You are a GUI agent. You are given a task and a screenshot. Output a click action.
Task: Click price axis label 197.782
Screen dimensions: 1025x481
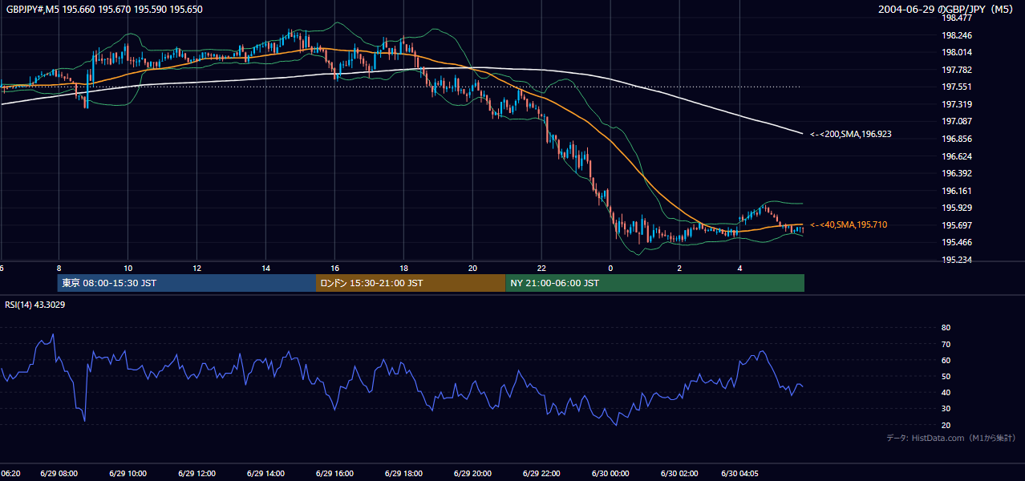(x=957, y=70)
